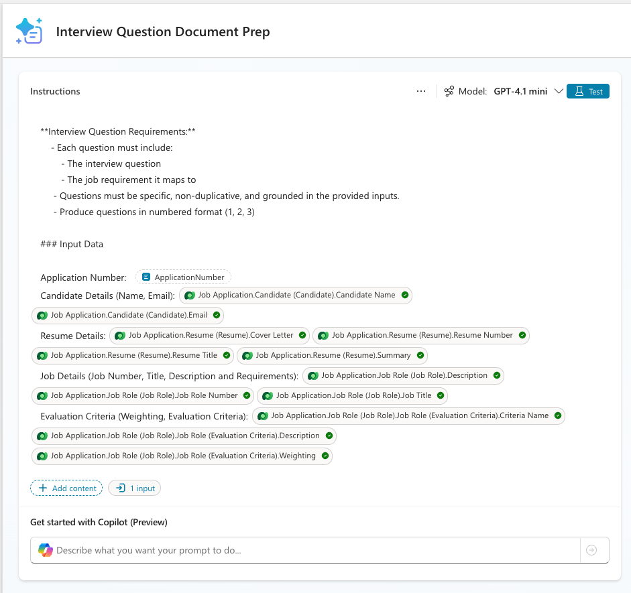Focus the Describe what you want prompt field
Viewport: 631px width, 593px height.
tap(305, 550)
